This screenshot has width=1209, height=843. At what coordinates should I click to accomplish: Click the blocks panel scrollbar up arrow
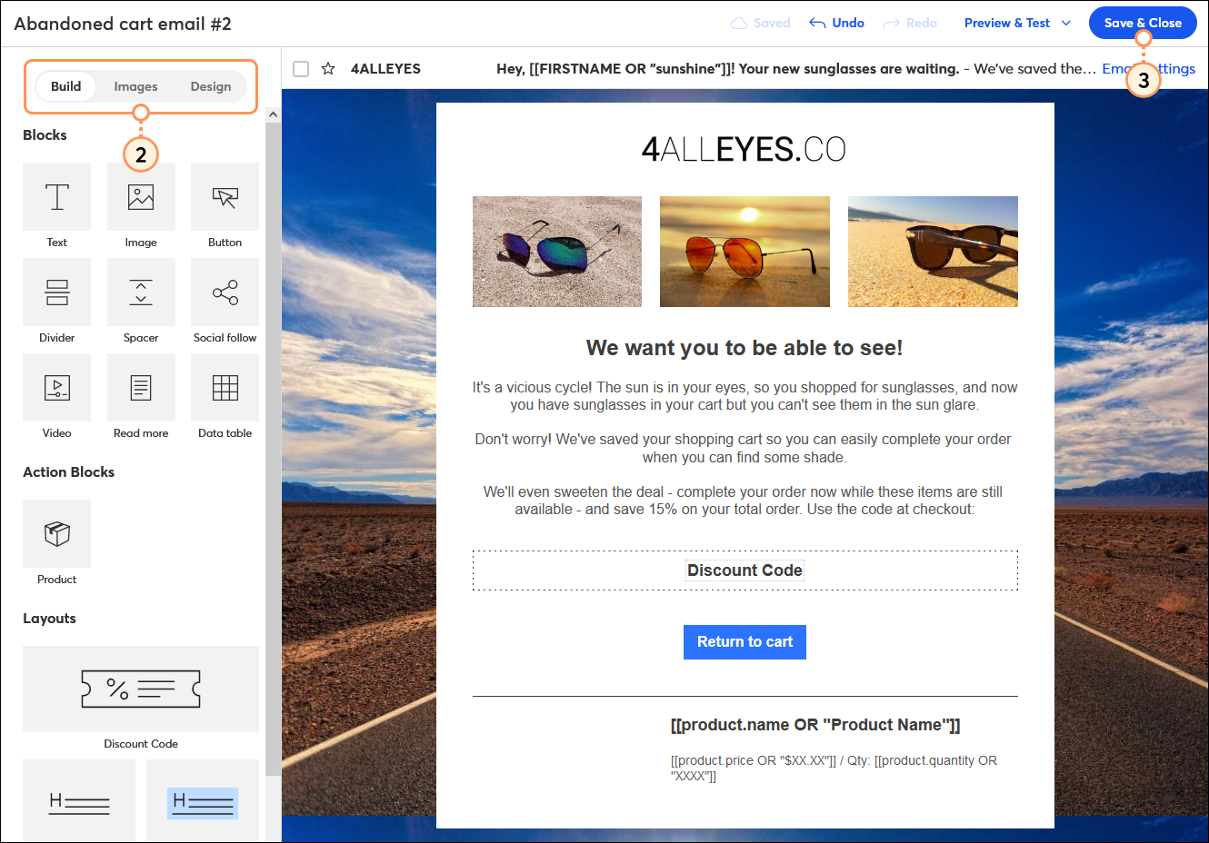(273, 115)
